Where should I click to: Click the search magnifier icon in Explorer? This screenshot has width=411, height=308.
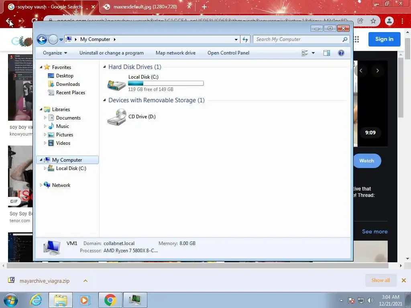pos(345,39)
